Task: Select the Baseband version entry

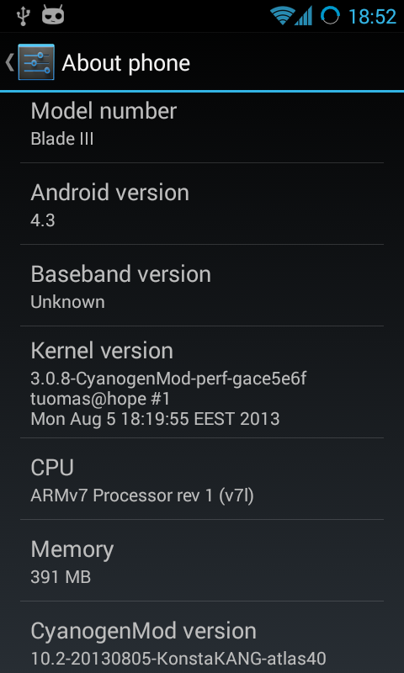Action: coord(202,285)
